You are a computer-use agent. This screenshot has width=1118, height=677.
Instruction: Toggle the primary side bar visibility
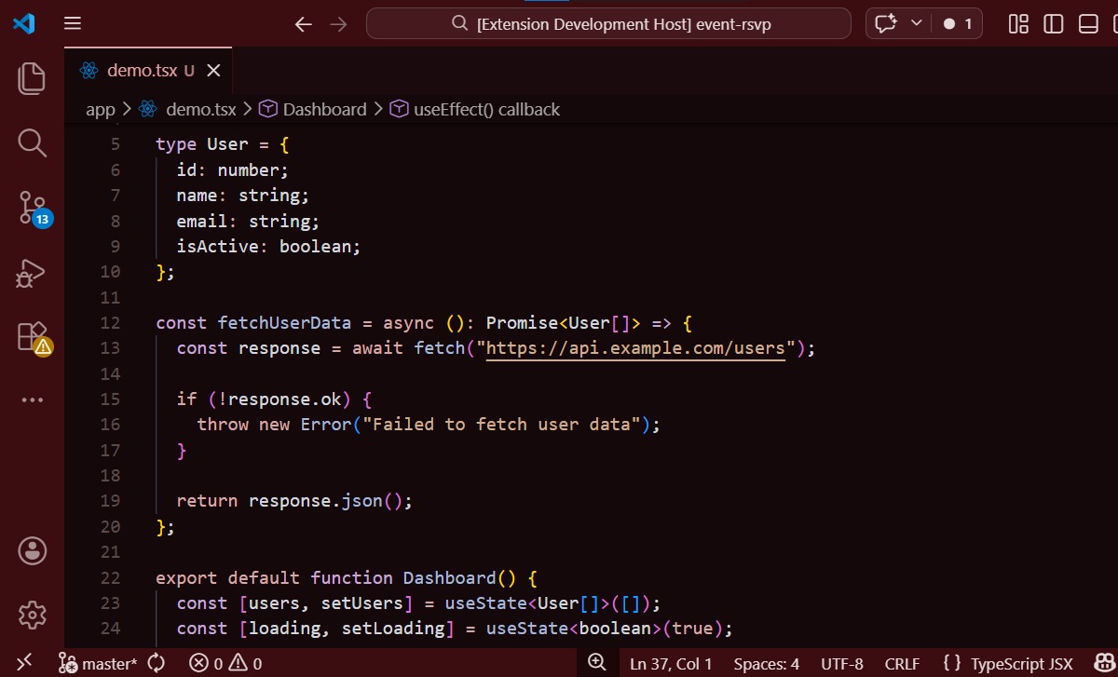1054,24
